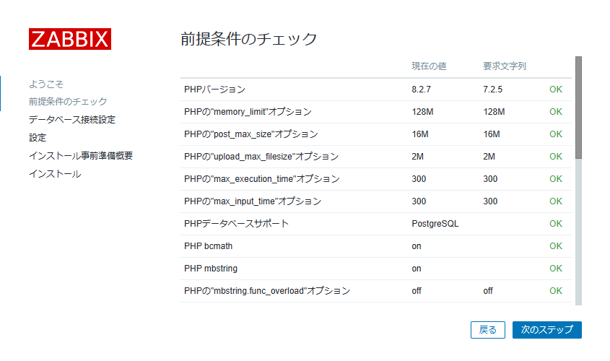Click the scrollbar track below the thumb

(578, 232)
